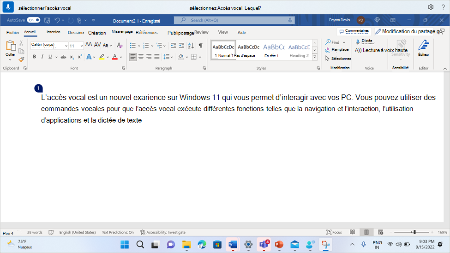
Task: Click the search microphone icon
Action: pos(290,20)
